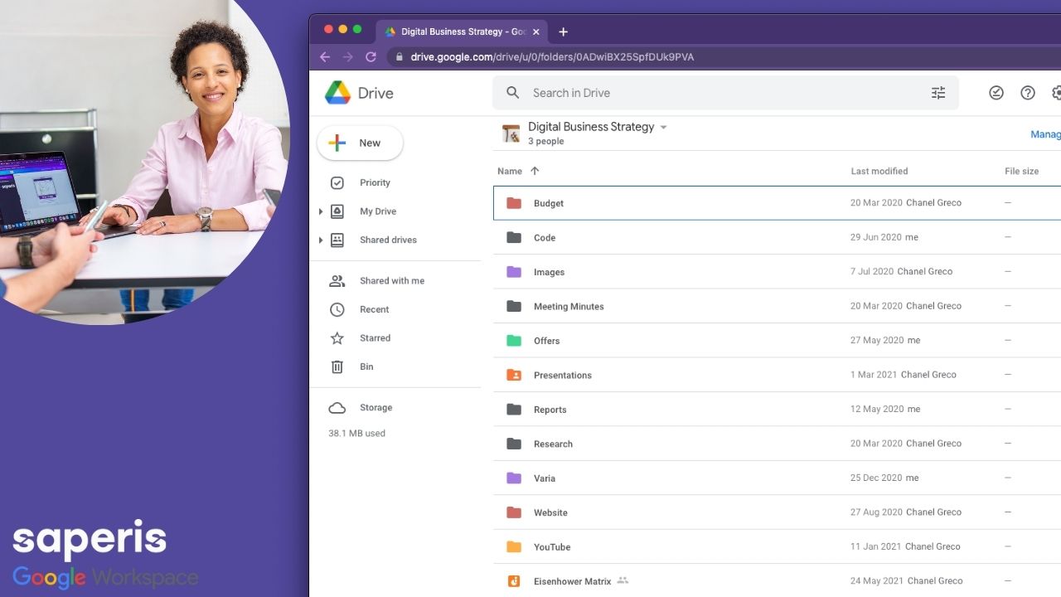Click the Storage cloud icon
Screen dimensions: 1061x597
click(337, 408)
